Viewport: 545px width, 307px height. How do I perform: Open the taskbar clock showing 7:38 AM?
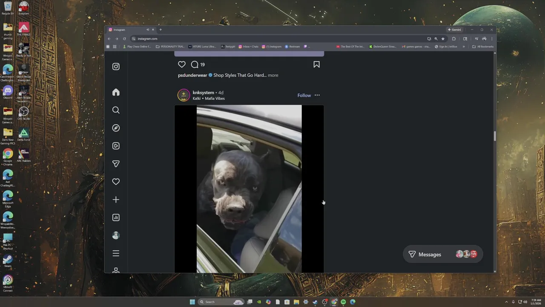(536, 302)
